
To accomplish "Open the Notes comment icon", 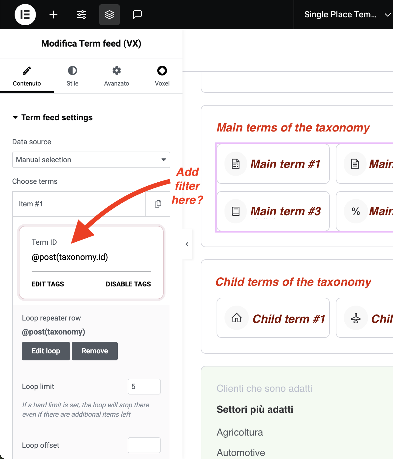I will pos(137,14).
